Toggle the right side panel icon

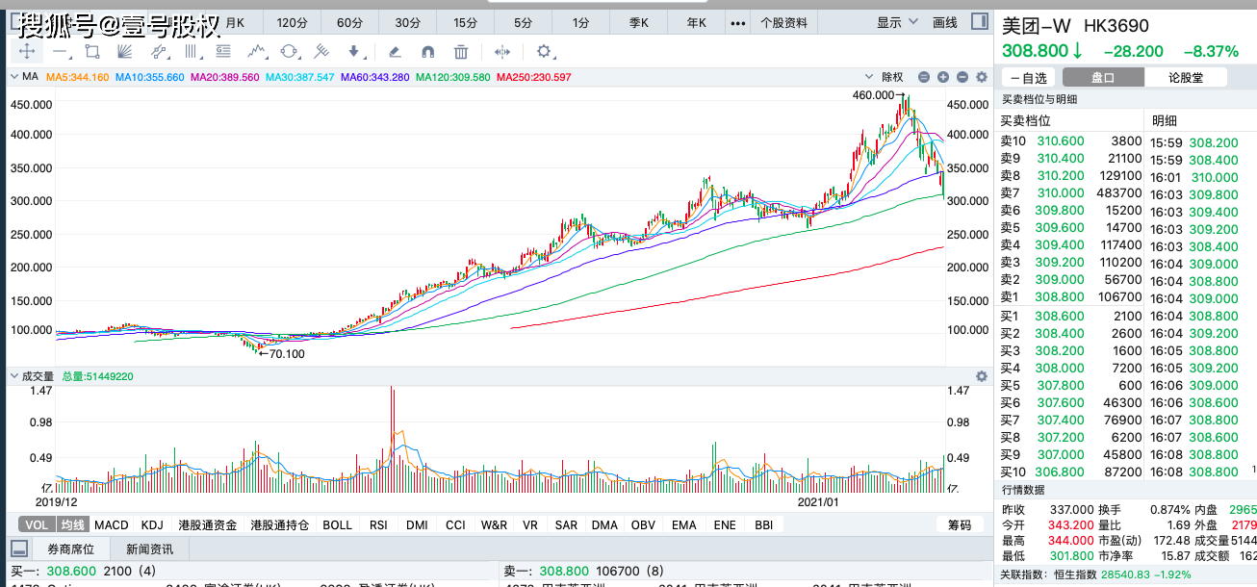[979, 22]
